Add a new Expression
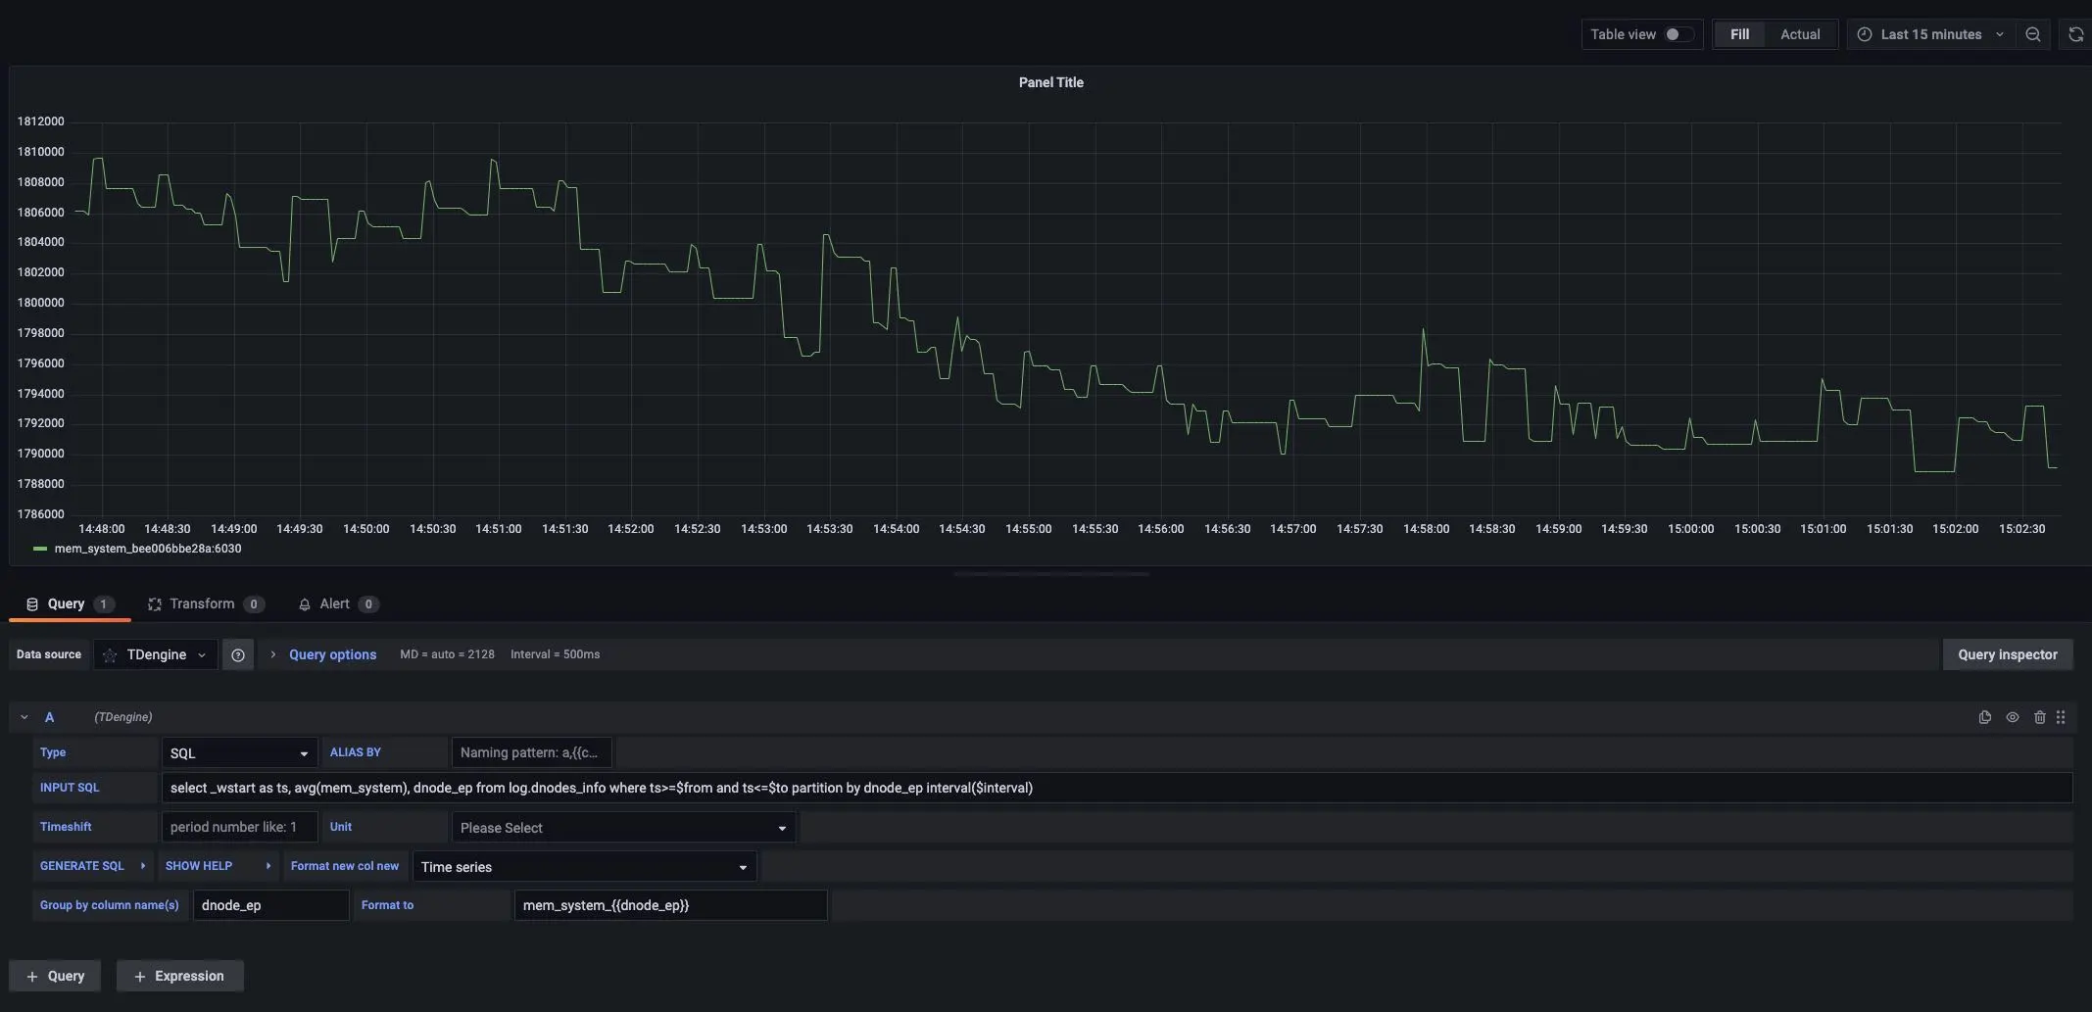 [179, 977]
